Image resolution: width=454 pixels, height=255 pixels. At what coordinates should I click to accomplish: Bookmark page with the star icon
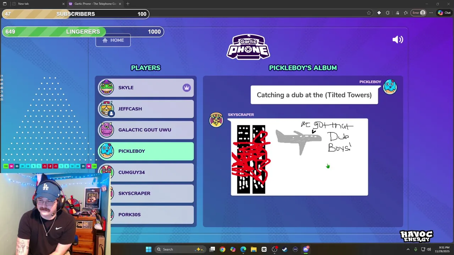(x=369, y=13)
